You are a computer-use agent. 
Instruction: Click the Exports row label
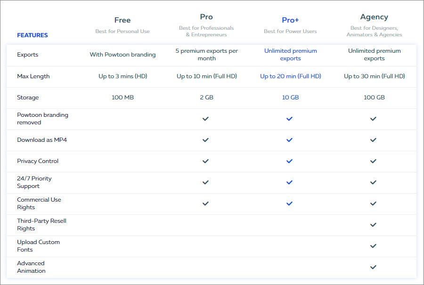(28, 55)
